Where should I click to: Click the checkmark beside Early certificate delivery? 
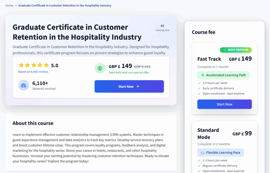tap(199, 88)
